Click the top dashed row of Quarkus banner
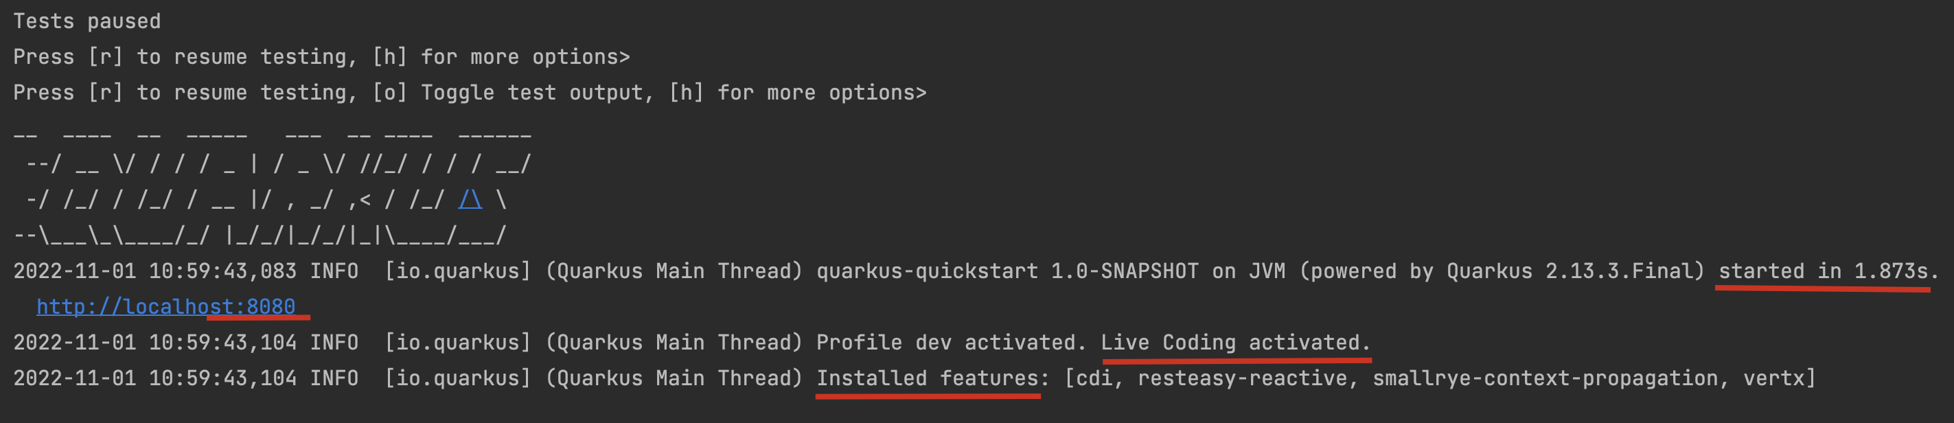The height and width of the screenshot is (423, 1954). click(x=272, y=134)
